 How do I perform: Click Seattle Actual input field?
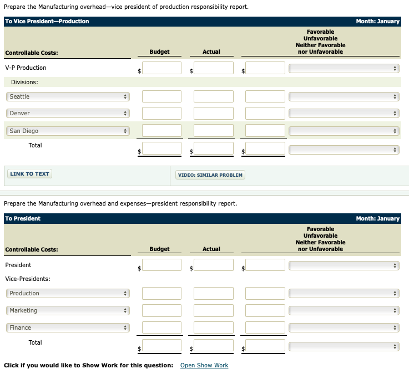click(x=213, y=96)
